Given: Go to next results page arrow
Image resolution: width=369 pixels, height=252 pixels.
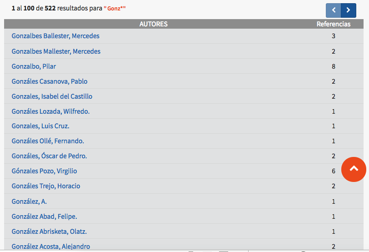Looking at the screenshot, I should [x=349, y=10].
